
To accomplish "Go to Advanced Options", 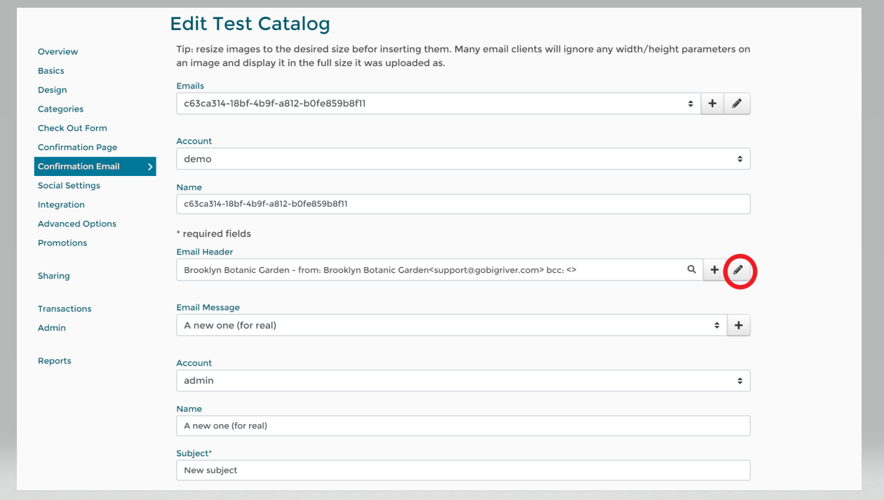I will (77, 224).
